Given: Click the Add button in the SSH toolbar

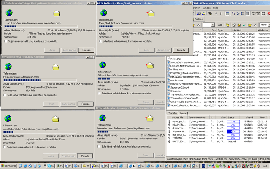Looking at the screenshot, I should tap(220, 25).
